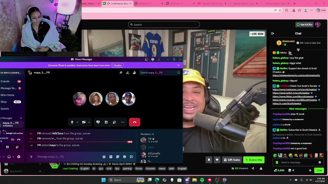Open attachment plus button in message box
This screenshot has width=328, height=184.
click(x=31, y=157)
